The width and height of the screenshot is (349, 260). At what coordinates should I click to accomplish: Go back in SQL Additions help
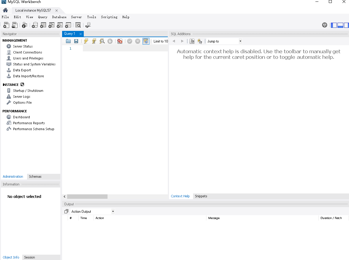[x=174, y=41]
